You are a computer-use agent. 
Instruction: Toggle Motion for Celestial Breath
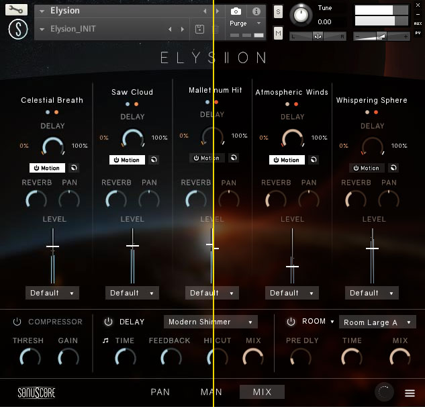click(47, 168)
